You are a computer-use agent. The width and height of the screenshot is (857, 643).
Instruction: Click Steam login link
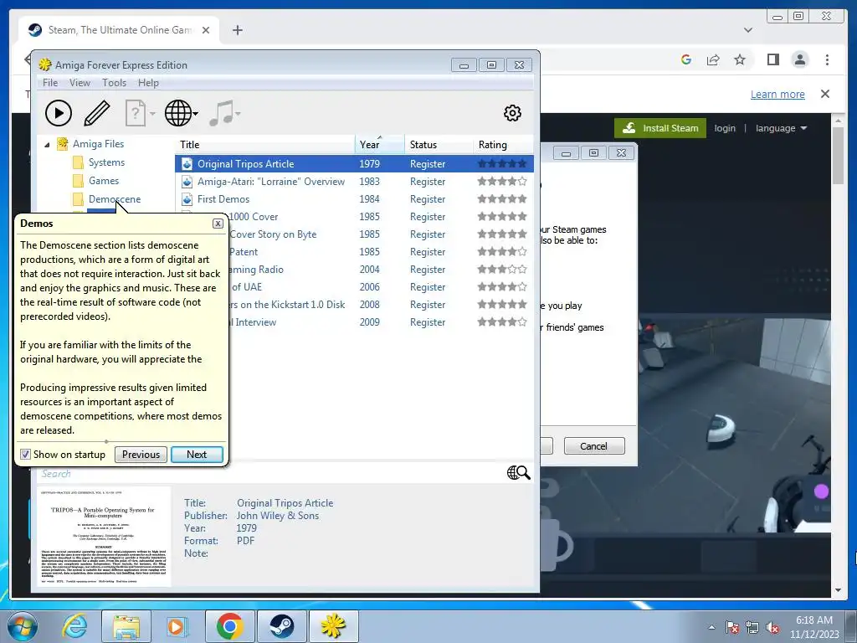click(725, 128)
